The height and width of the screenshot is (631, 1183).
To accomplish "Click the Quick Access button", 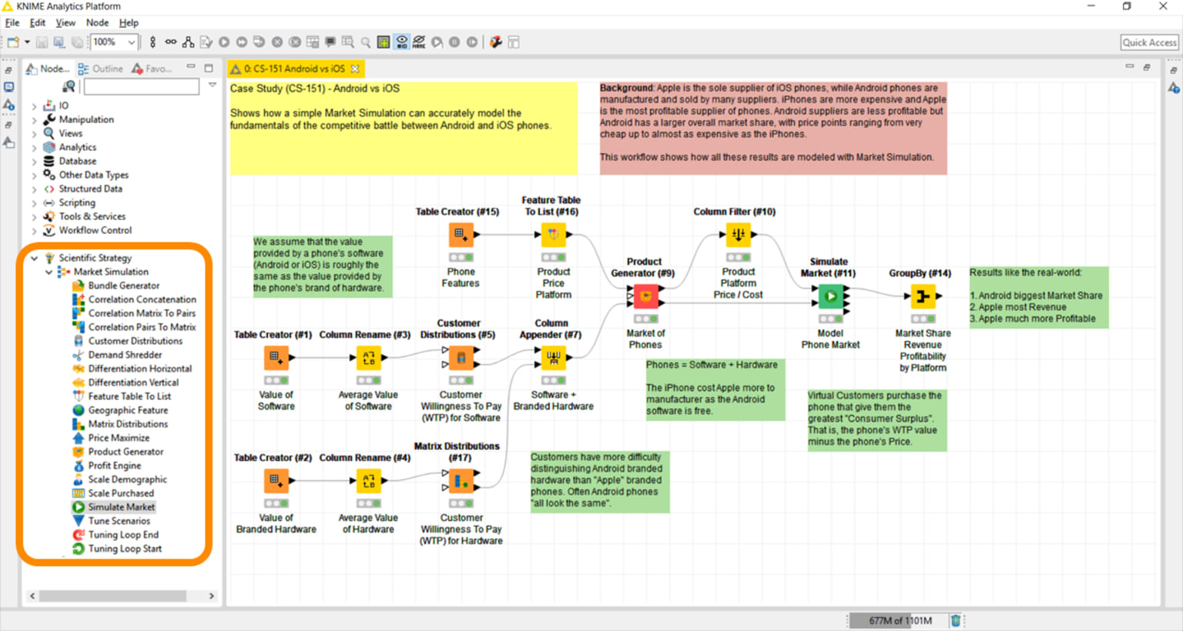I will tap(1149, 43).
